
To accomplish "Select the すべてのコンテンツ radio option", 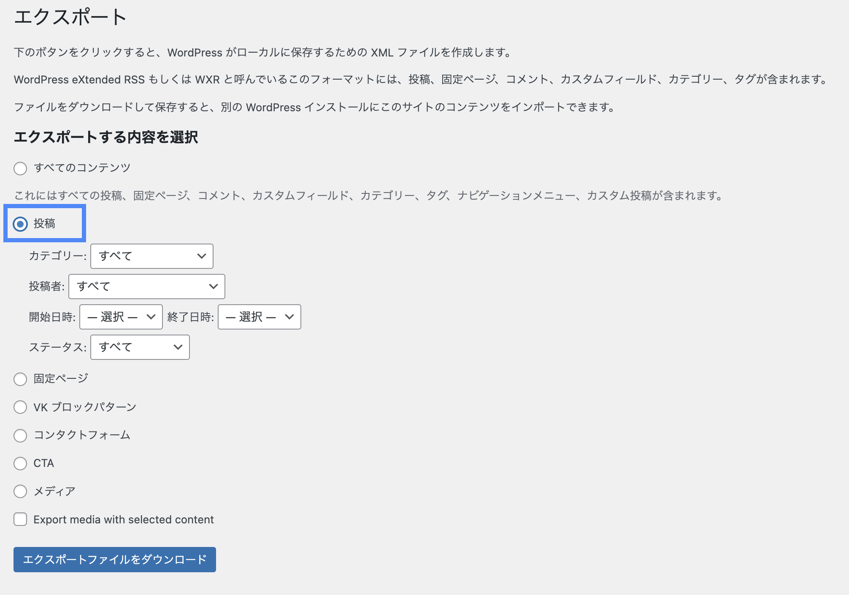I will tap(20, 168).
